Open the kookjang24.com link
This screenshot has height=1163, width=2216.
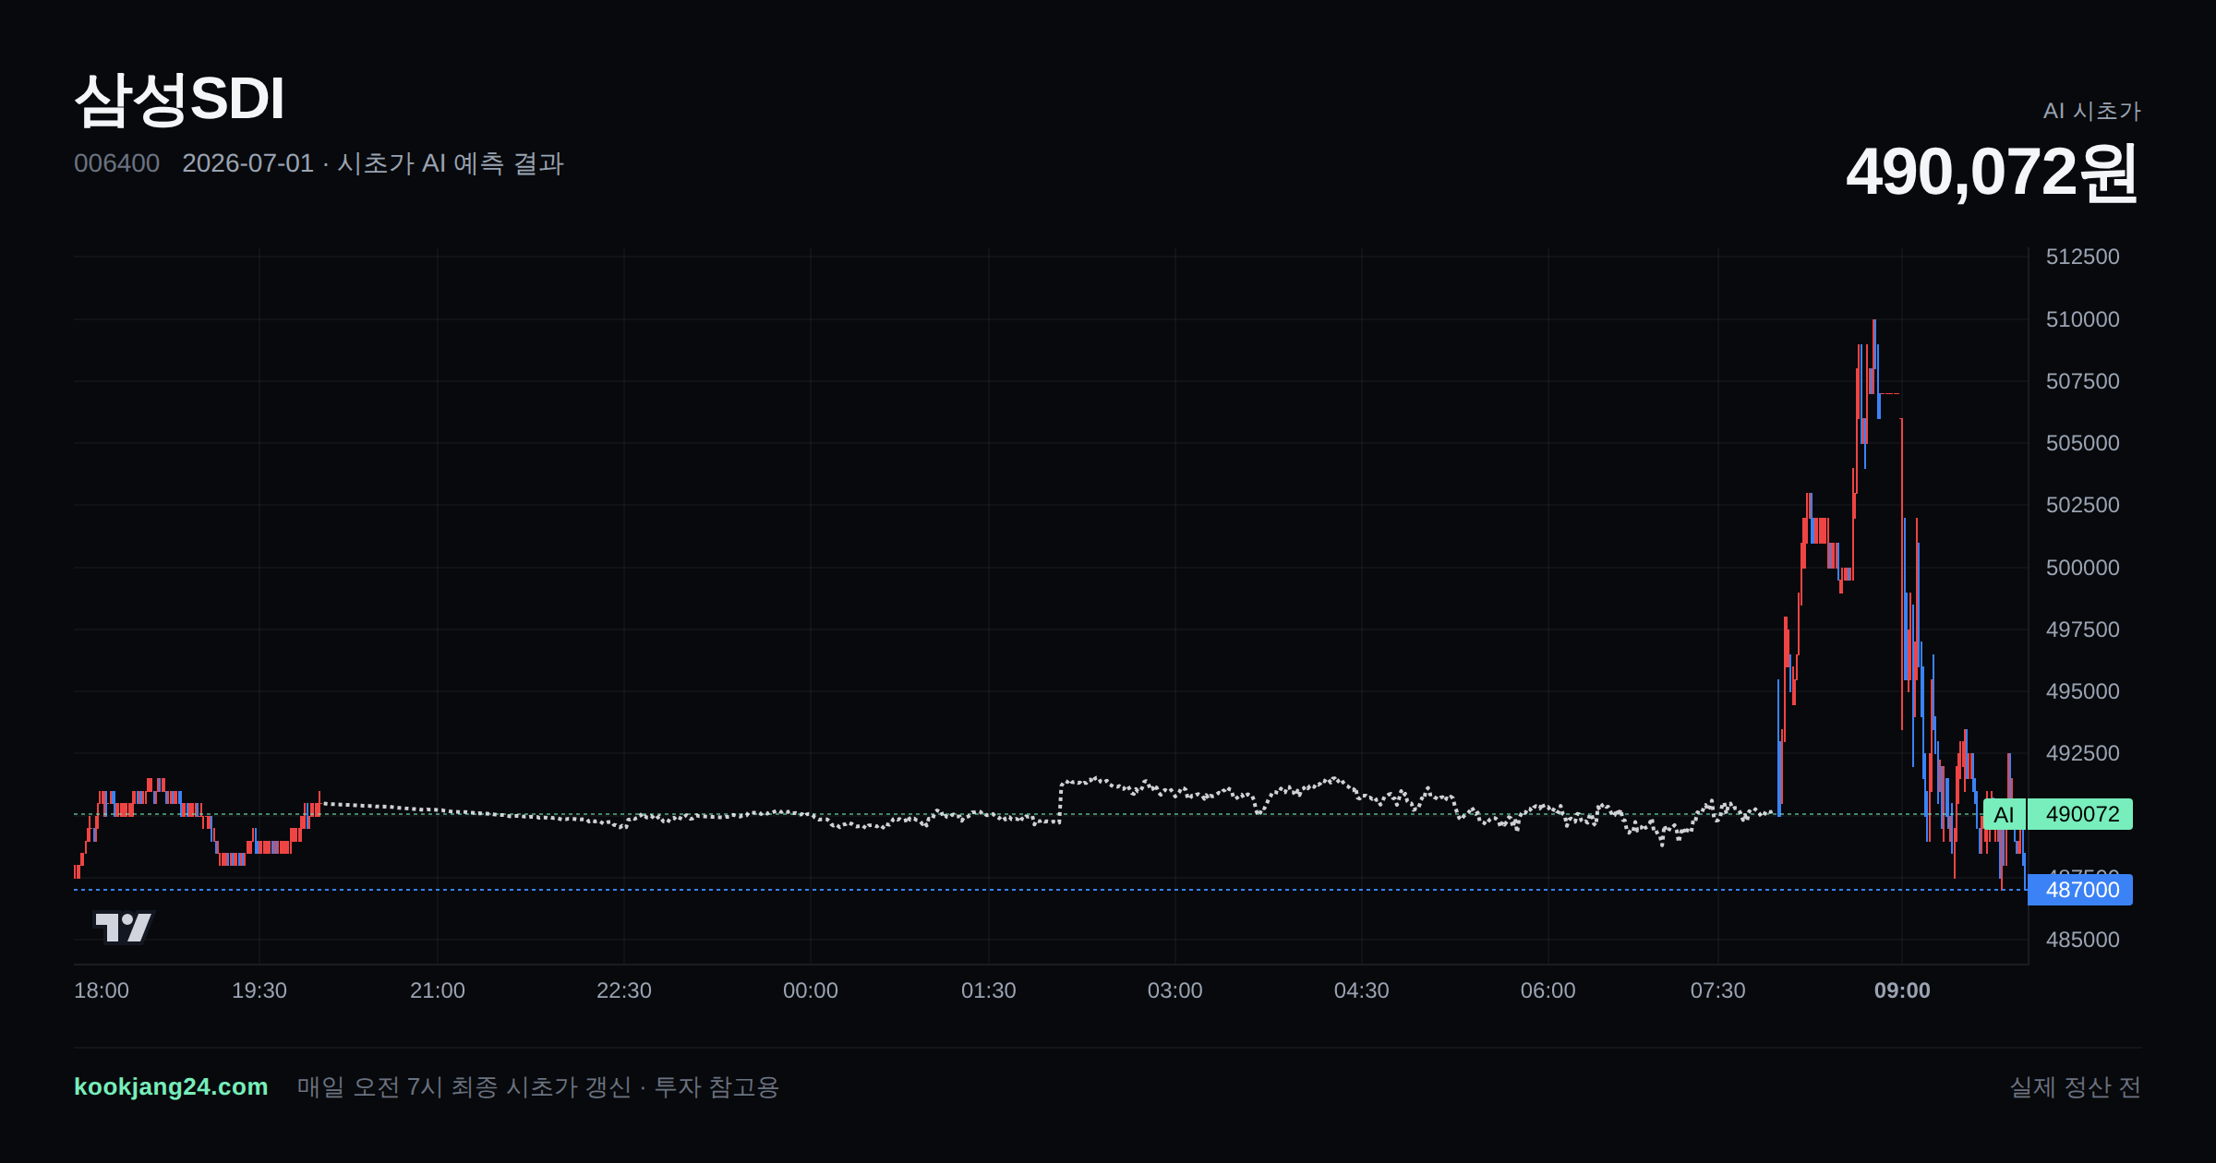click(x=171, y=1086)
